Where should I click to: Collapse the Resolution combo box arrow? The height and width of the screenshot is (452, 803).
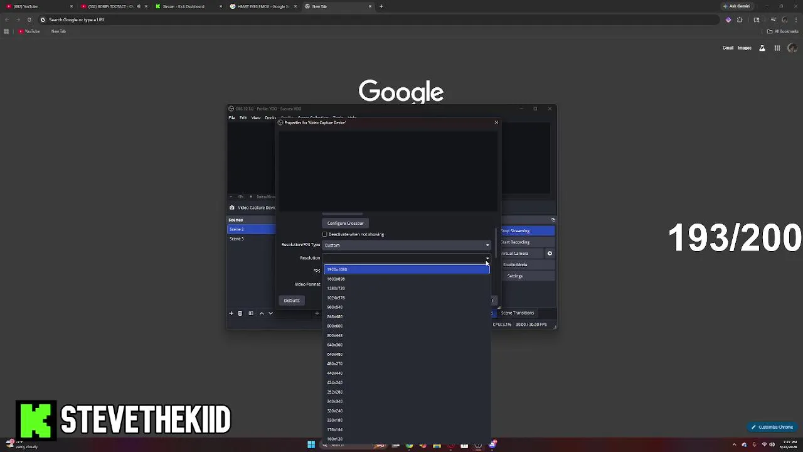487,258
